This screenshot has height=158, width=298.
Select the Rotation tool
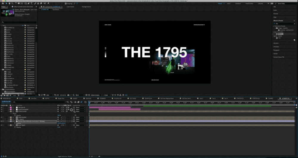[x=16, y=3]
